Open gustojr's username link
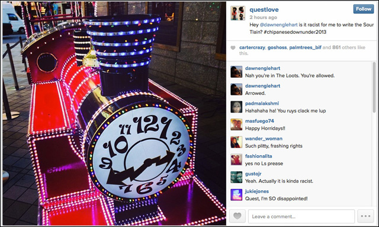The height and width of the screenshot is (227, 379). coord(253,174)
